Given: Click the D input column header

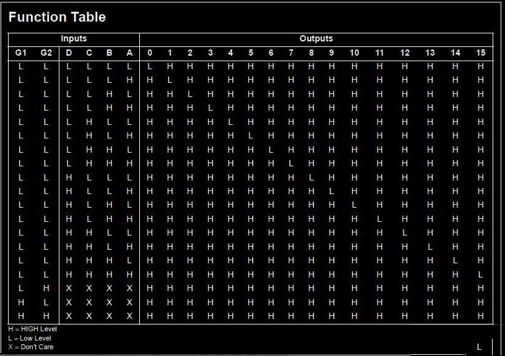Looking at the screenshot, I should coord(69,53).
